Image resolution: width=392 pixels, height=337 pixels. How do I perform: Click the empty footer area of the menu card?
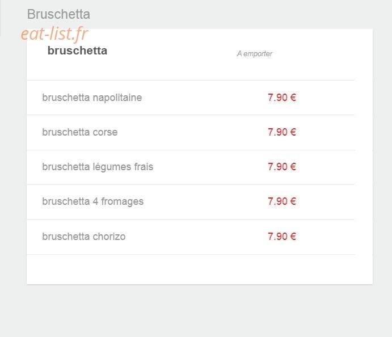pyautogui.click(x=200, y=269)
